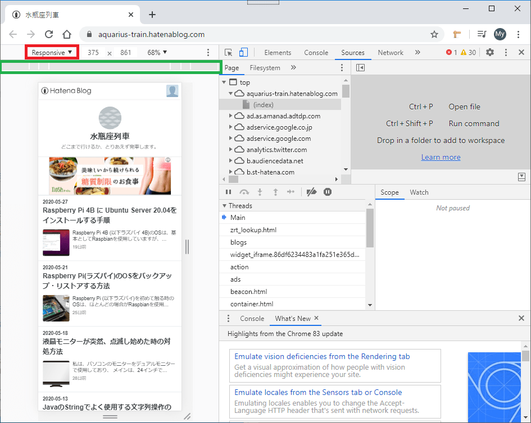Click the step out of function icon
The height and width of the screenshot is (423, 531).
276,192
